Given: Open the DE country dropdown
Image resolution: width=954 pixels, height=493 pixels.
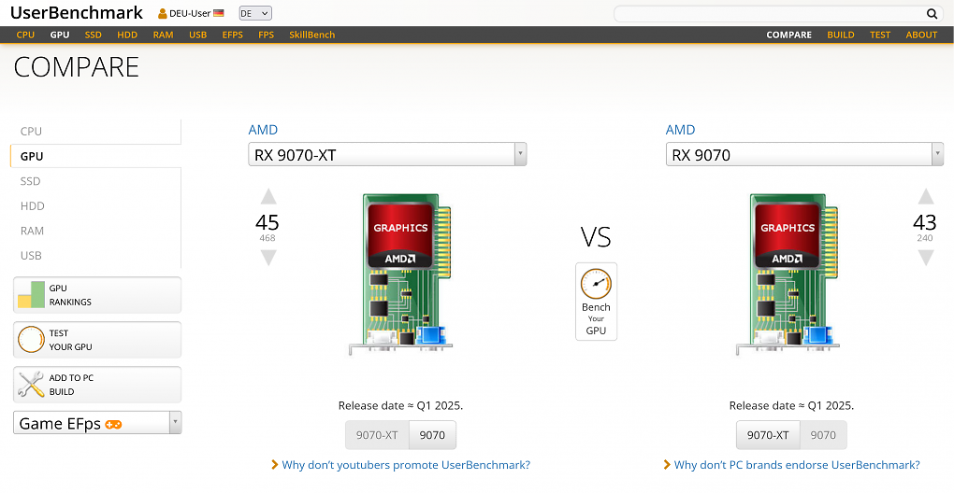Looking at the screenshot, I should tap(255, 13).
